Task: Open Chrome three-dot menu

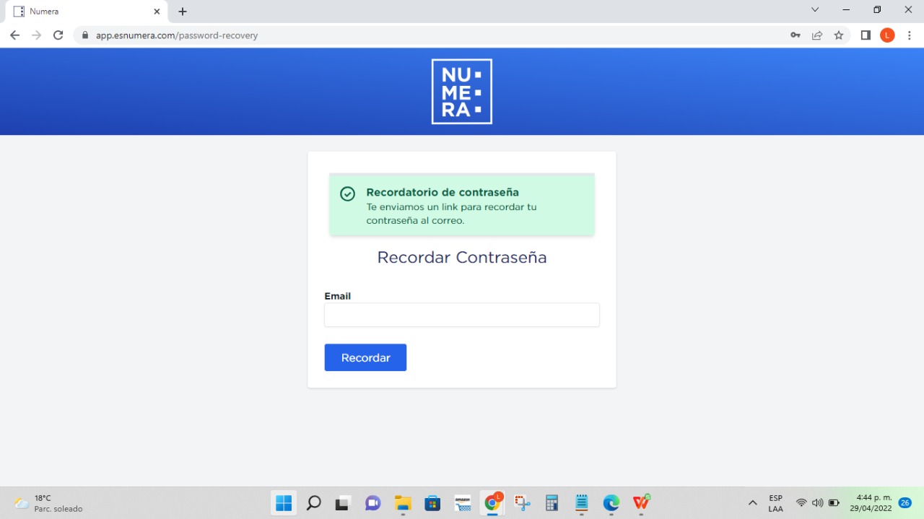Action: point(910,35)
